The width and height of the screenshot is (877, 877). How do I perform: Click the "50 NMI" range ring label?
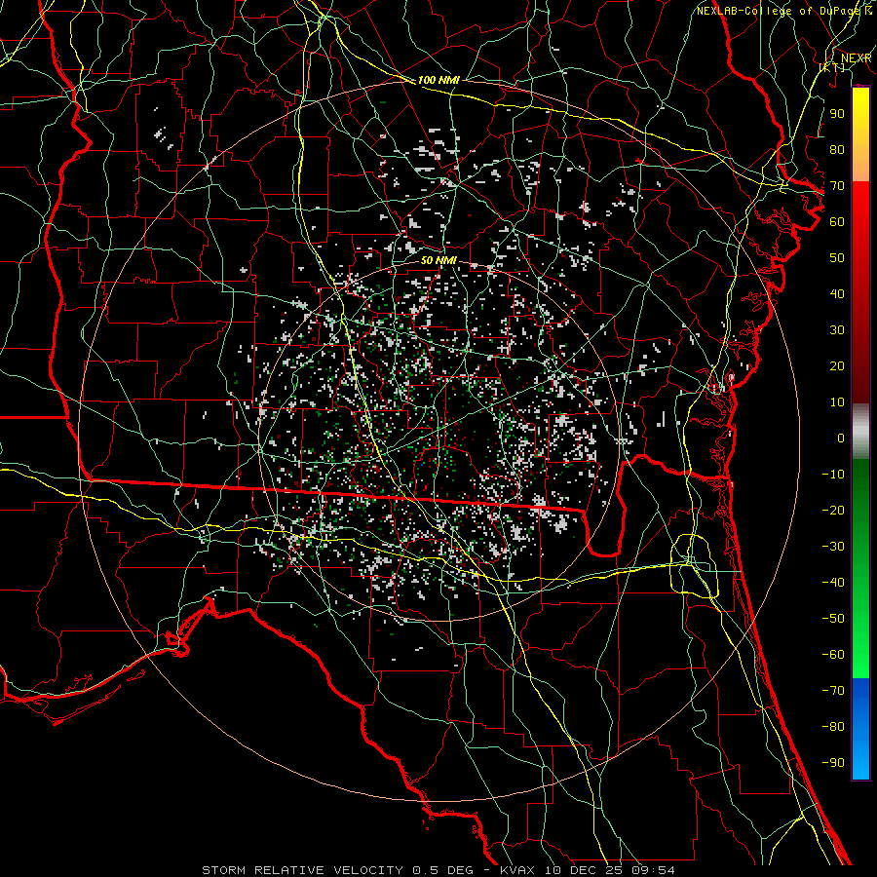(438, 260)
